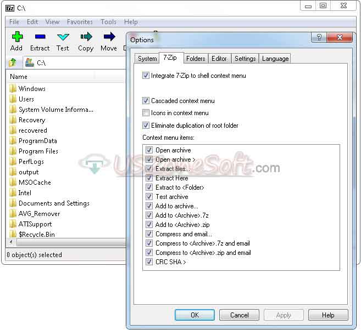Open the View menu
Viewport: 361px width, 330px height.
tap(53, 22)
